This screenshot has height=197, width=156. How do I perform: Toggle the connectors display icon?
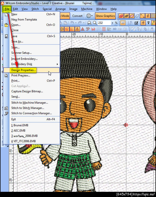pos(142,16)
